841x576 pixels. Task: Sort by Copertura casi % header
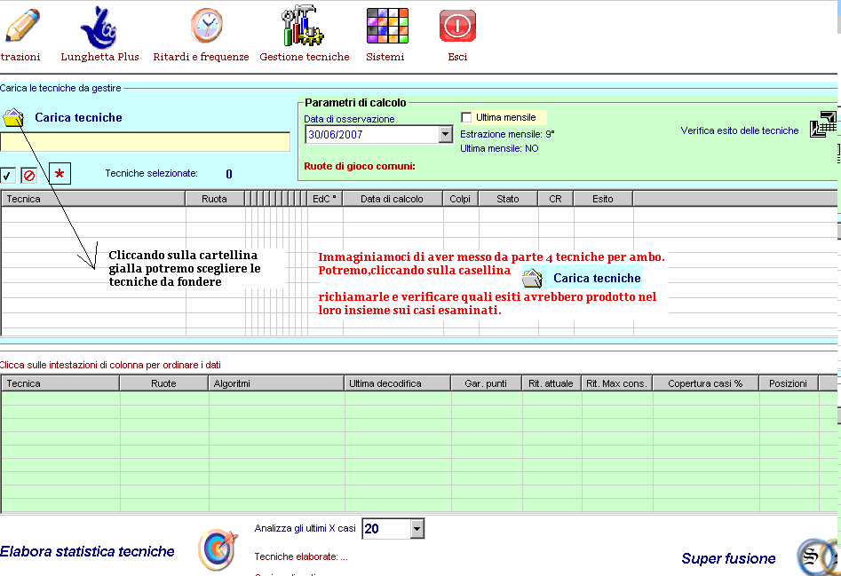[705, 383]
